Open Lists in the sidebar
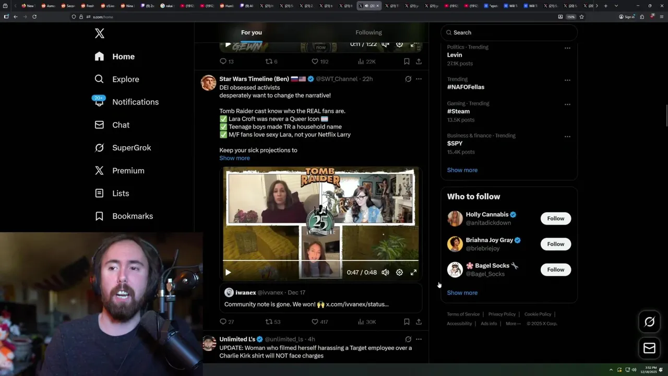This screenshot has width=668, height=376. [112, 193]
